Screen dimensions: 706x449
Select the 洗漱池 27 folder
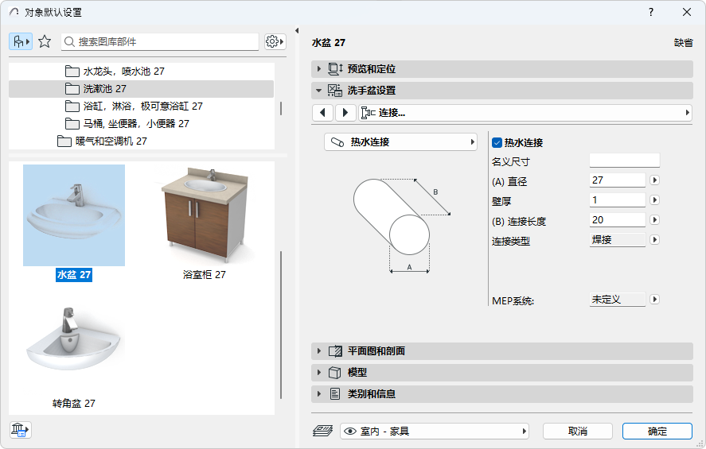142,89
